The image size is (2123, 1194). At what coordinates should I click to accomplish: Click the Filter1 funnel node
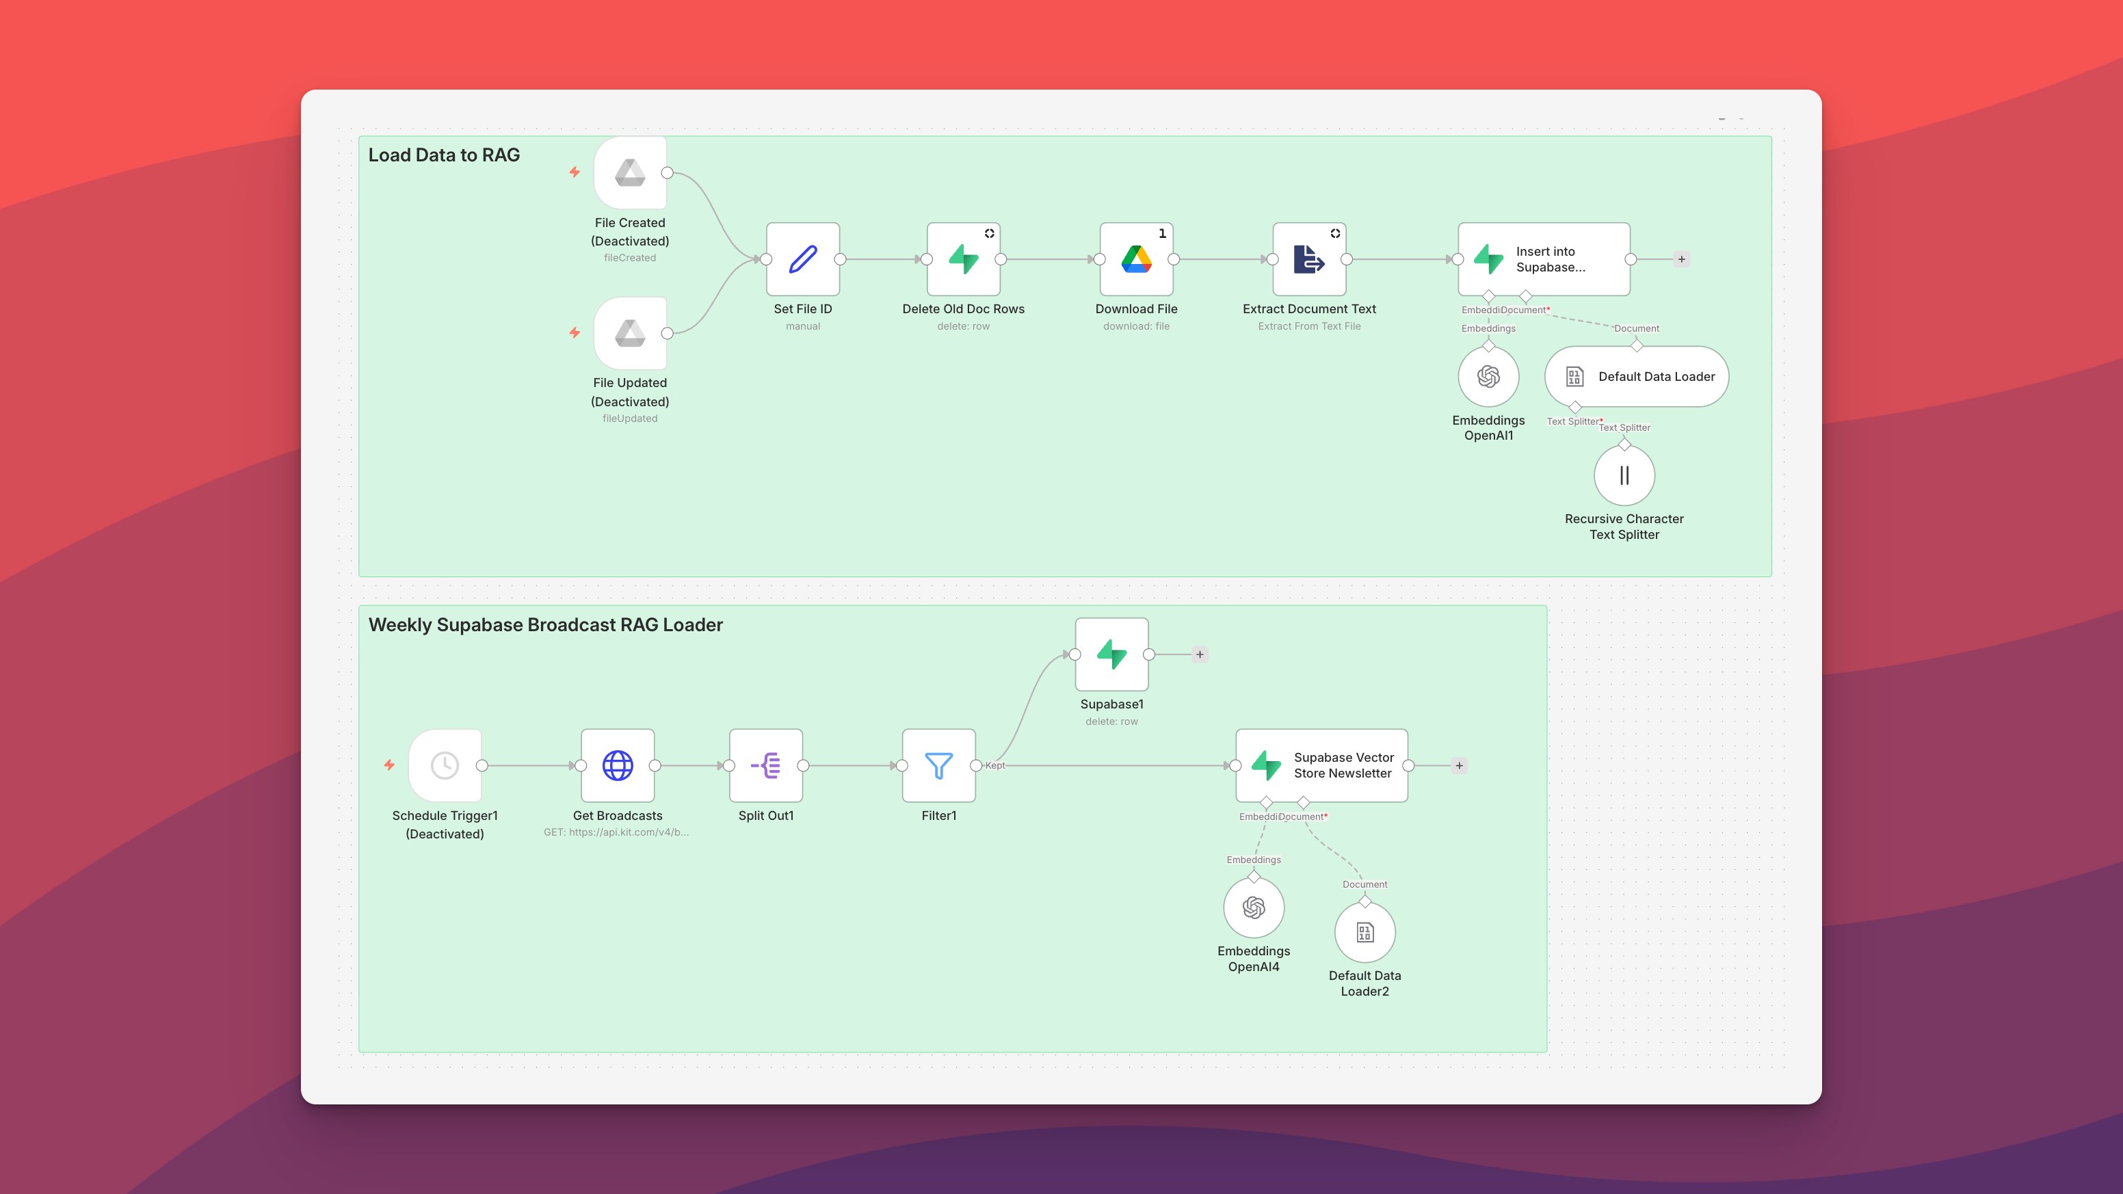click(938, 765)
